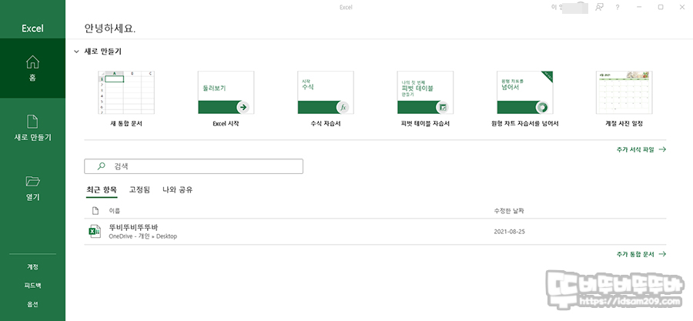Open 피드백 in the sidebar

[x=32, y=286]
